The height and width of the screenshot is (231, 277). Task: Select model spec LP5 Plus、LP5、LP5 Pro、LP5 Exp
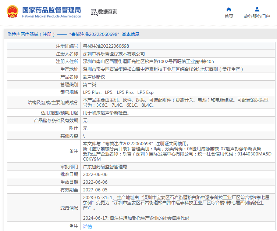pyautogui.click(x=118, y=92)
